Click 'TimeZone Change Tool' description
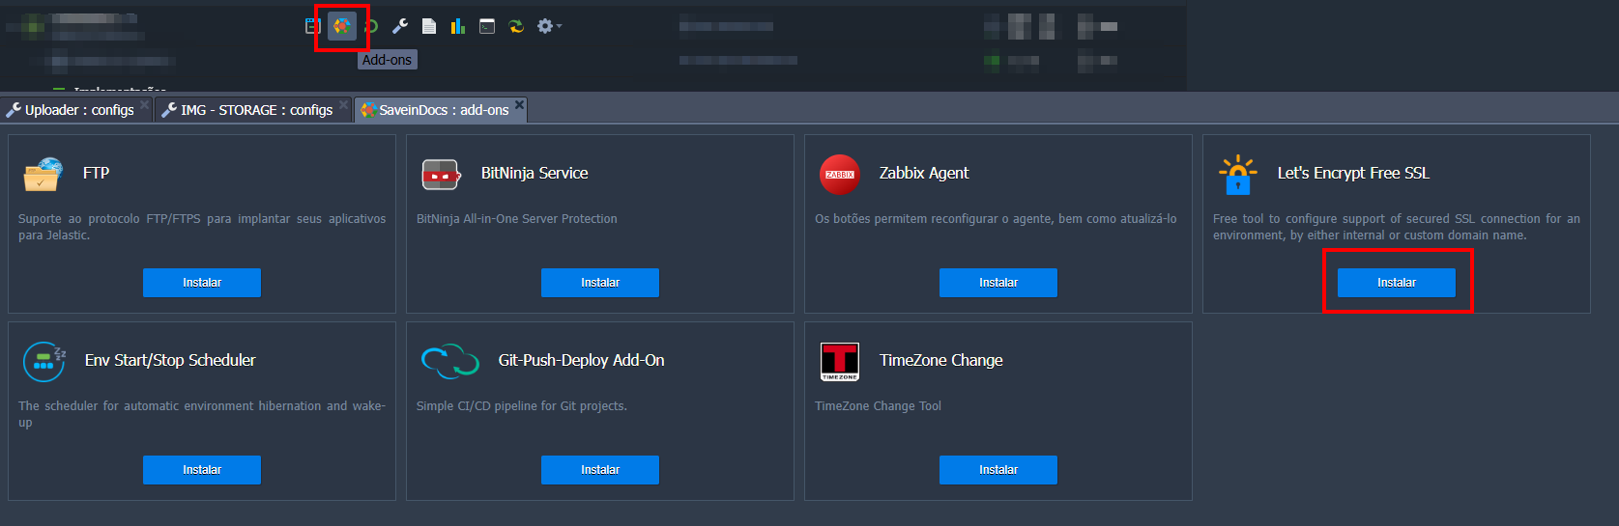Image resolution: width=1619 pixels, height=526 pixels. pos(878,406)
